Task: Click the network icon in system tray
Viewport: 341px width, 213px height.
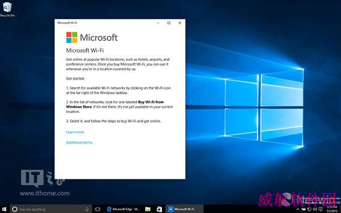Action: click(x=309, y=209)
